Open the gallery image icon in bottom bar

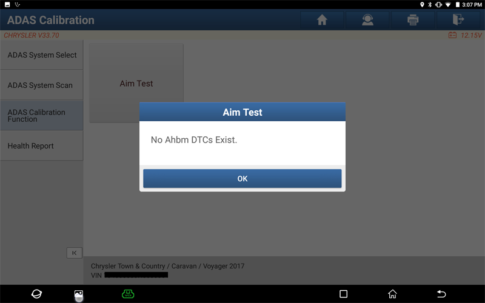(x=79, y=294)
